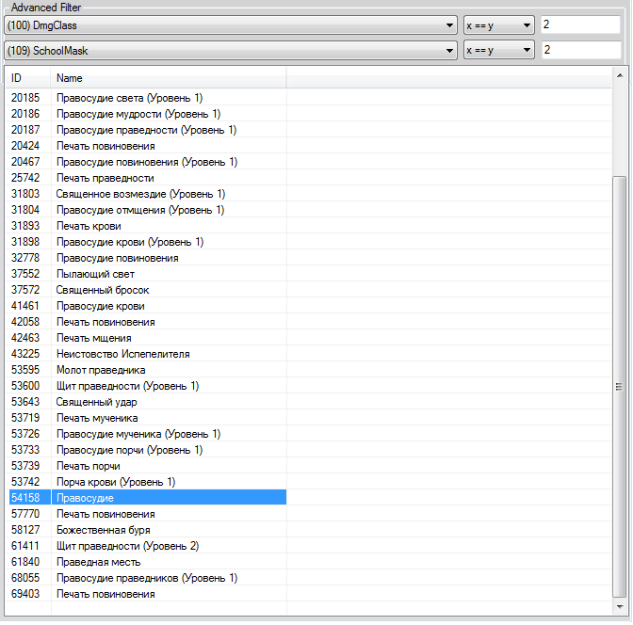Image resolution: width=633 pixels, height=625 pixels.
Task: Click the scrollbar down arrow in the list
Action: tap(619, 606)
